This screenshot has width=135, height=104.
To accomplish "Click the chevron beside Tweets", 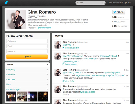I will pyautogui.click(x=47, y=65).
